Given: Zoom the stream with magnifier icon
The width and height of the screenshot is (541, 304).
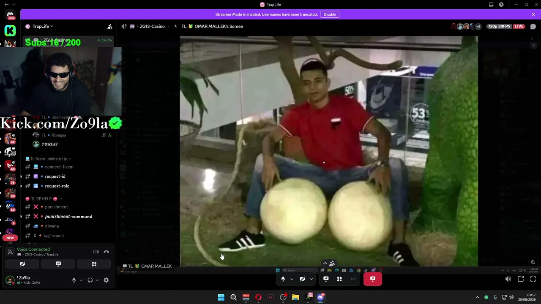Looking at the screenshot, I should pyautogui.click(x=533, y=262).
